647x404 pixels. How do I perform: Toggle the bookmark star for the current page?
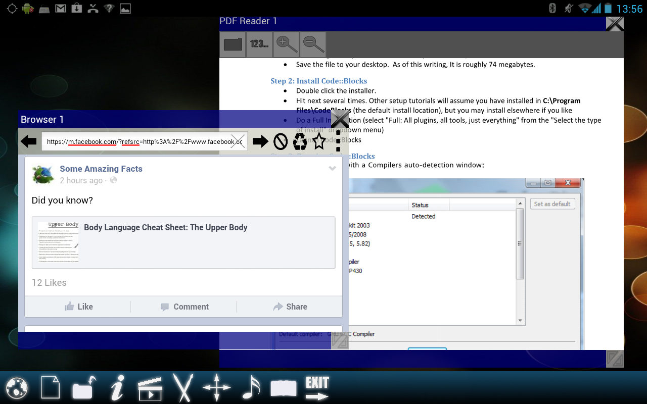(318, 141)
